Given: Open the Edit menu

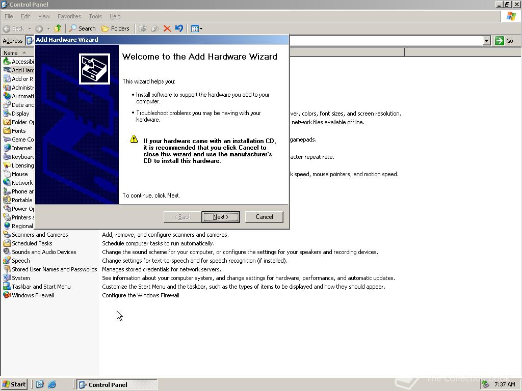Looking at the screenshot, I should 25,16.
